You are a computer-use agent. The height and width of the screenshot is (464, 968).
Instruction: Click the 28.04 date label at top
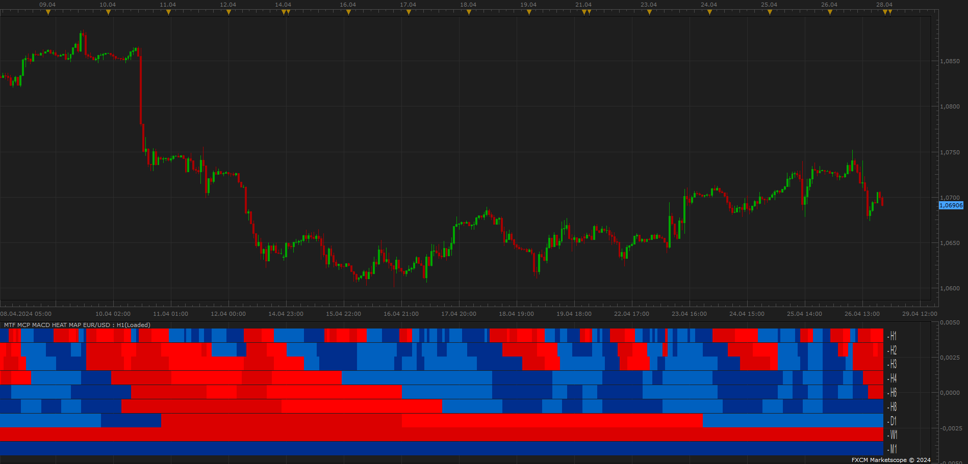884,5
